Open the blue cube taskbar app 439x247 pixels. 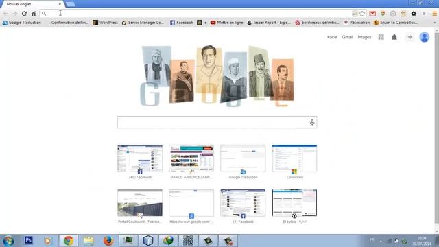point(148,241)
